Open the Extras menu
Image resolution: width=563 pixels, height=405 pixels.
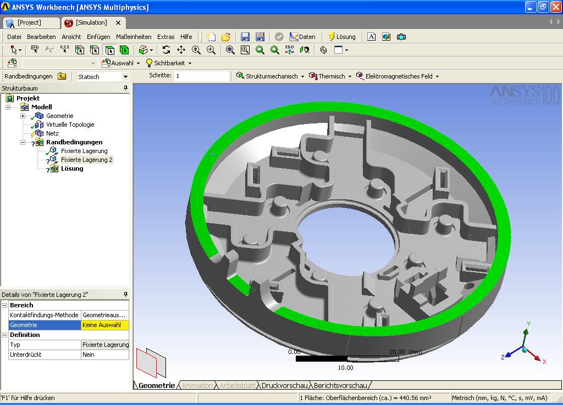coord(165,37)
